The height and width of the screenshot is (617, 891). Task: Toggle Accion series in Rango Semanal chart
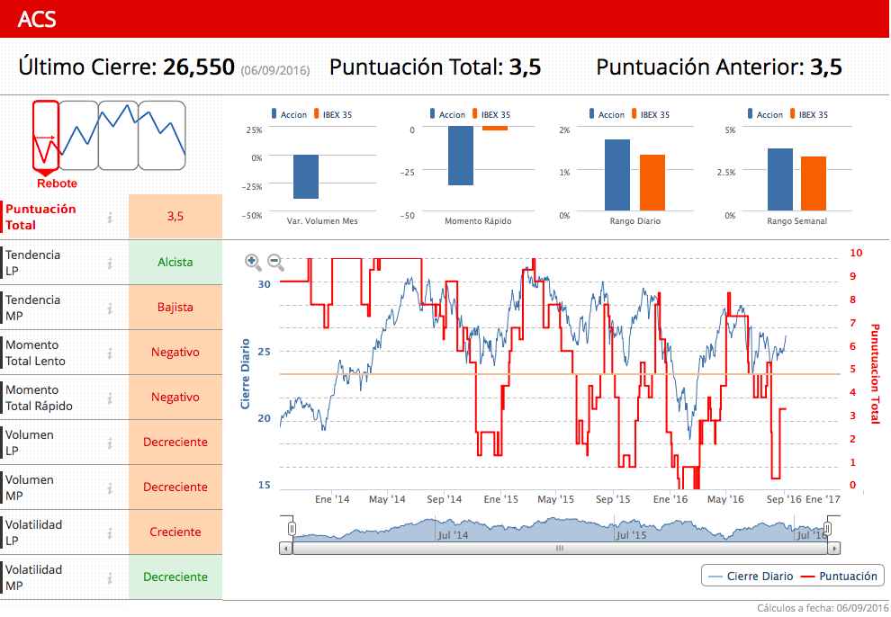[765, 114]
